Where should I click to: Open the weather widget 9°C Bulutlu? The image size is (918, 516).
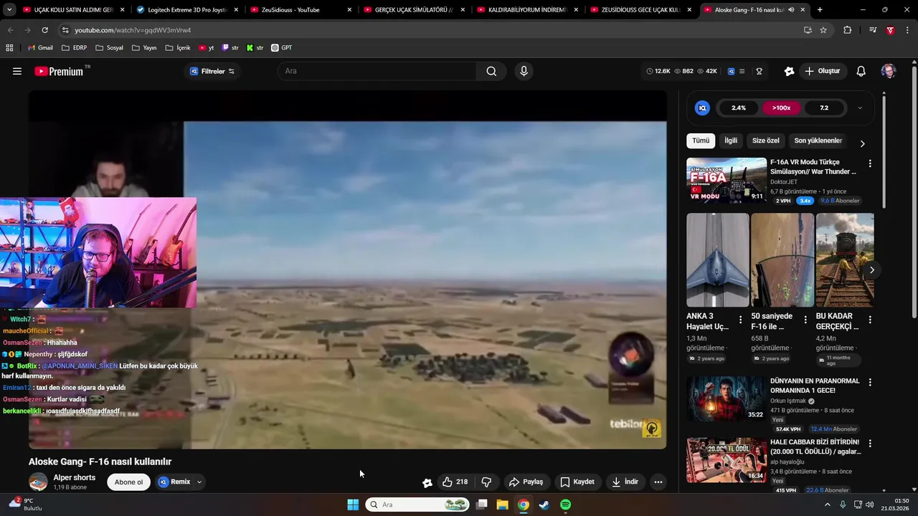(x=25, y=505)
